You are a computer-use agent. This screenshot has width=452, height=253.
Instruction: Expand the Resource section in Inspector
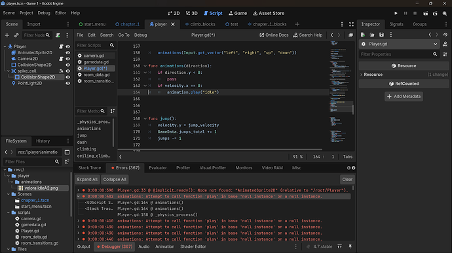tap(362, 75)
